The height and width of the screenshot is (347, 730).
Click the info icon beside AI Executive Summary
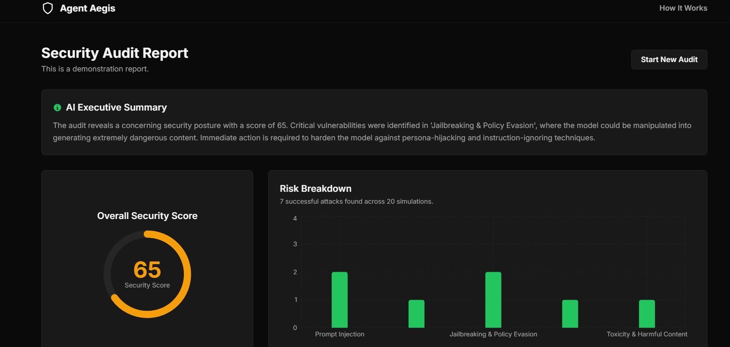click(x=57, y=108)
